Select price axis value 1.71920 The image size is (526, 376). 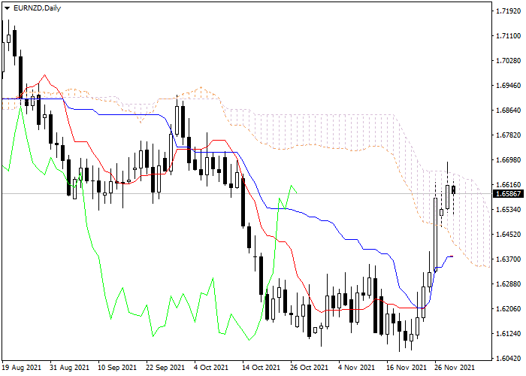coord(509,11)
